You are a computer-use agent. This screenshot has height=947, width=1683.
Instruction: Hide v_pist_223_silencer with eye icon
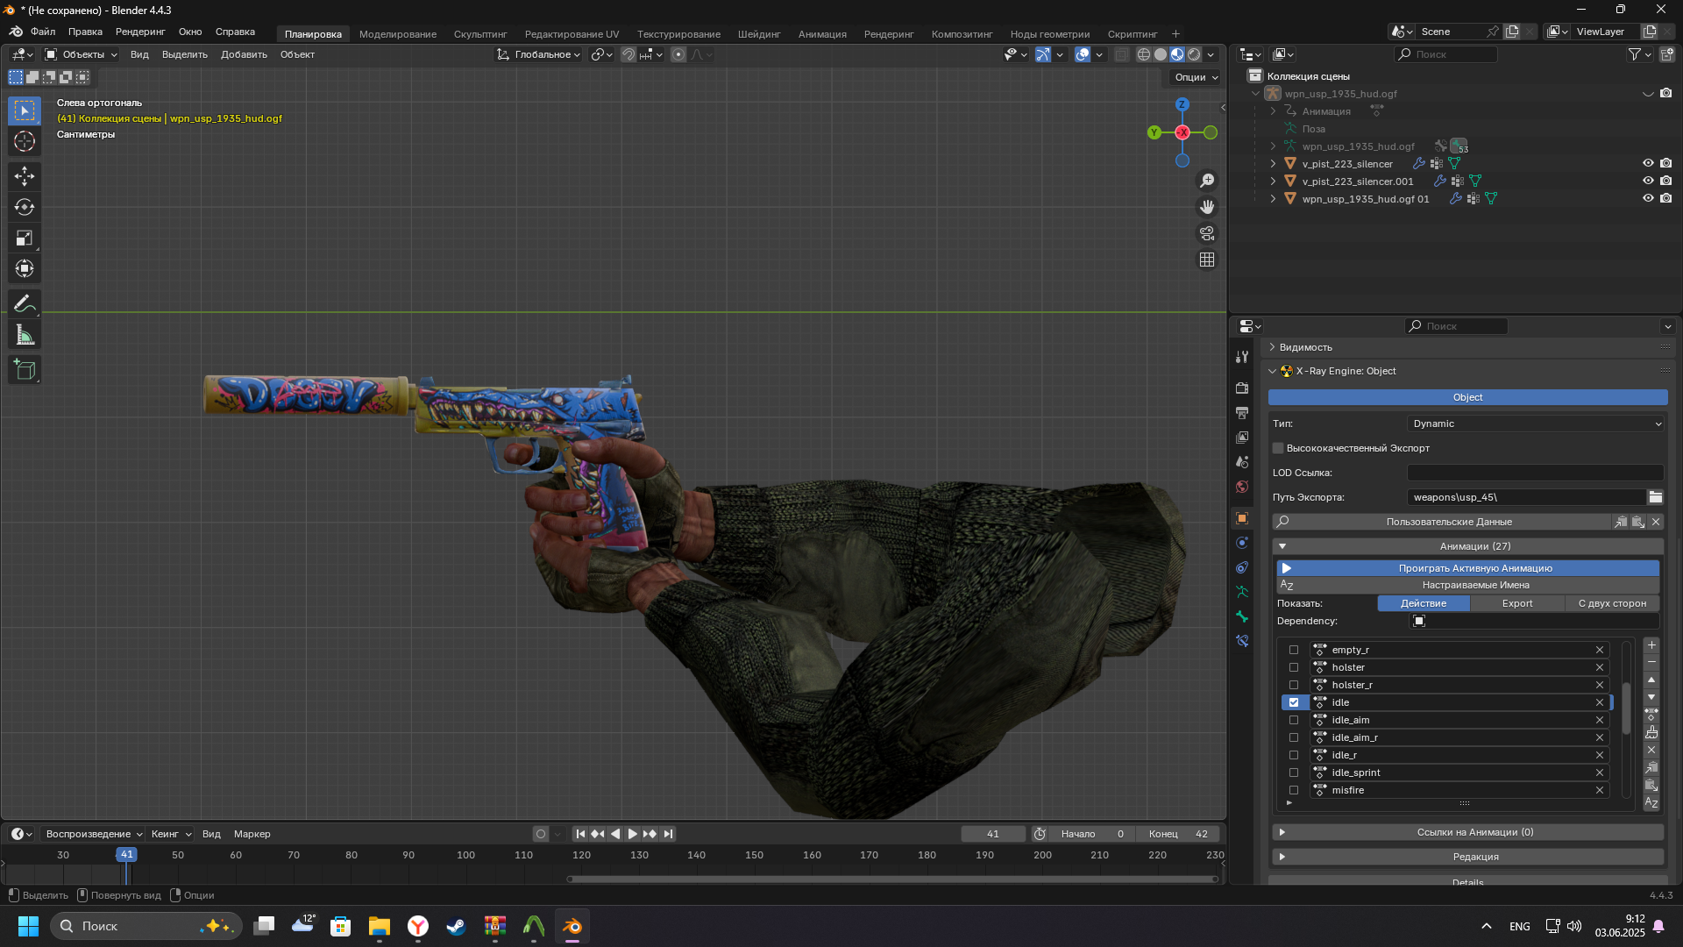(x=1647, y=163)
